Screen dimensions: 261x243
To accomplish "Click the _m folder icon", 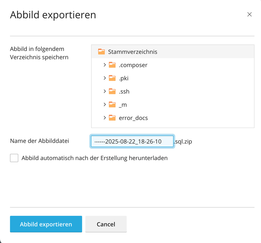I will [112, 105].
